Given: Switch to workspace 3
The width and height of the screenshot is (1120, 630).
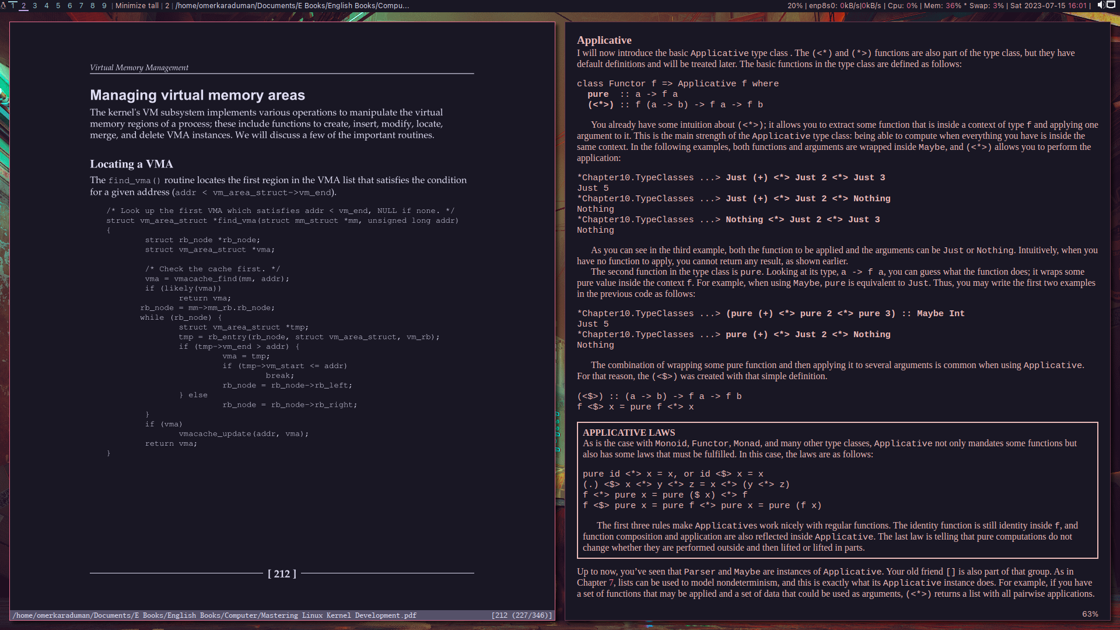Looking at the screenshot, I should 35,5.
